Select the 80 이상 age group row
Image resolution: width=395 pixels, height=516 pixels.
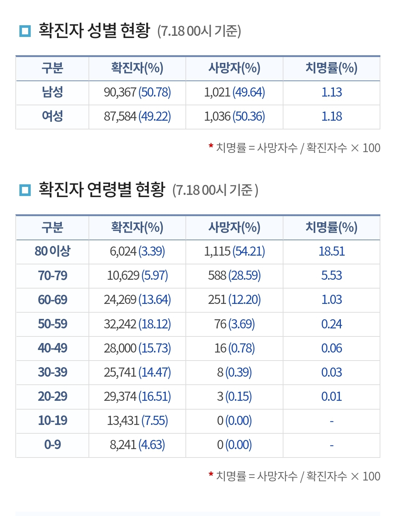pos(52,251)
